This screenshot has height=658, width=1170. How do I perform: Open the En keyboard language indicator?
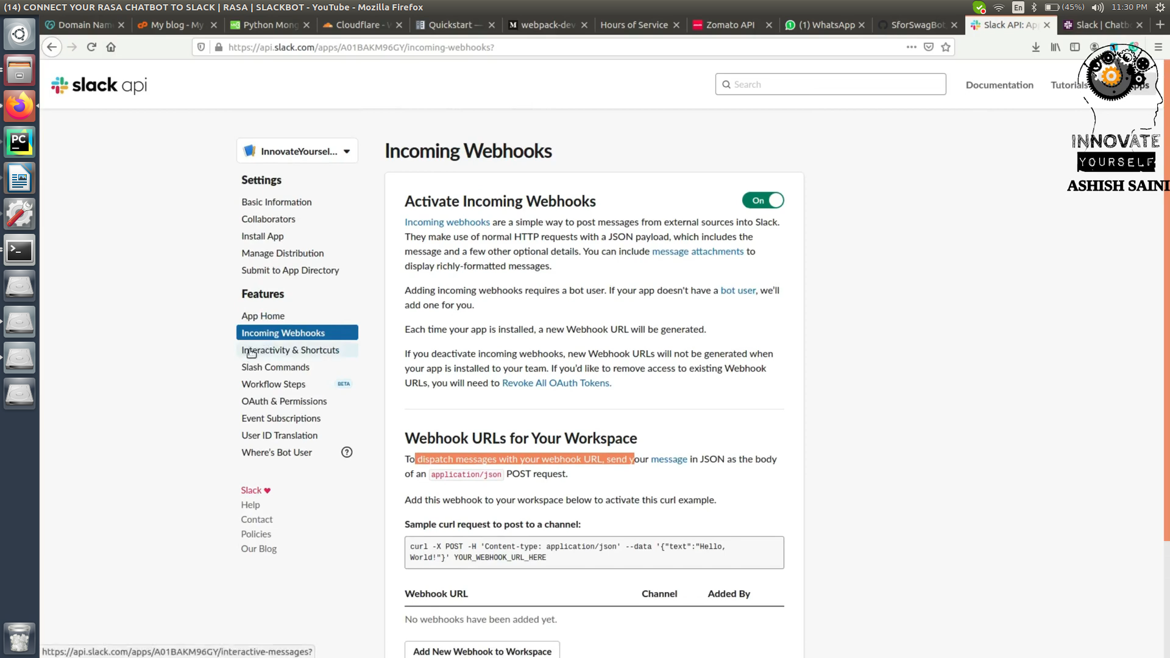(1018, 7)
